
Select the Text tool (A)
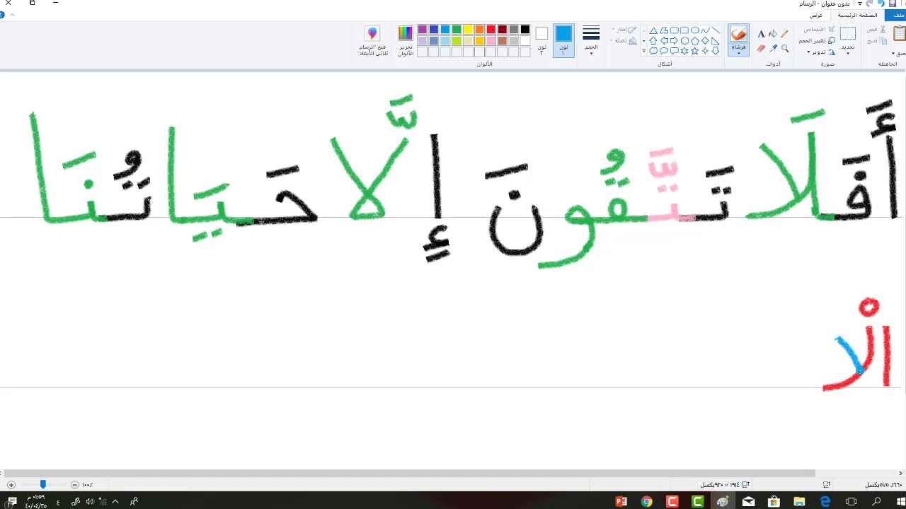(761, 33)
